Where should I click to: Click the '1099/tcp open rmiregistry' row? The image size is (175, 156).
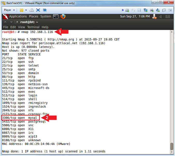25,103
